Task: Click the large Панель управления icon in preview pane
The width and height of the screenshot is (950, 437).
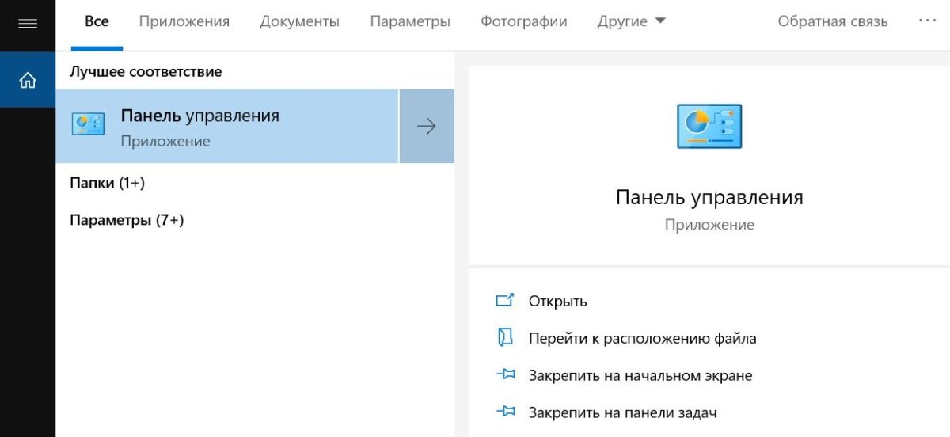Action: tap(709, 127)
